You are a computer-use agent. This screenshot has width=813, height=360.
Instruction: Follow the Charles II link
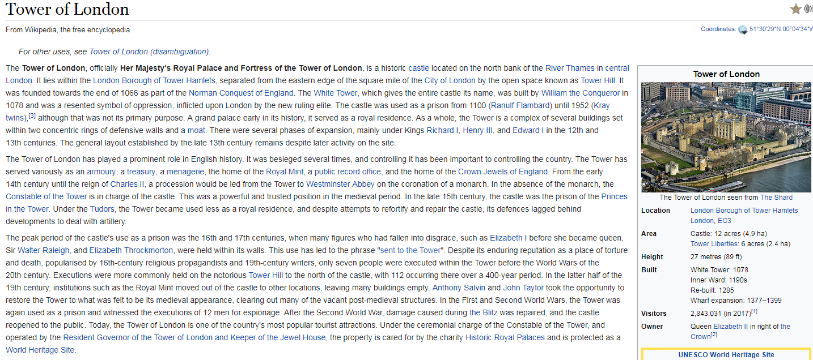[x=127, y=184]
